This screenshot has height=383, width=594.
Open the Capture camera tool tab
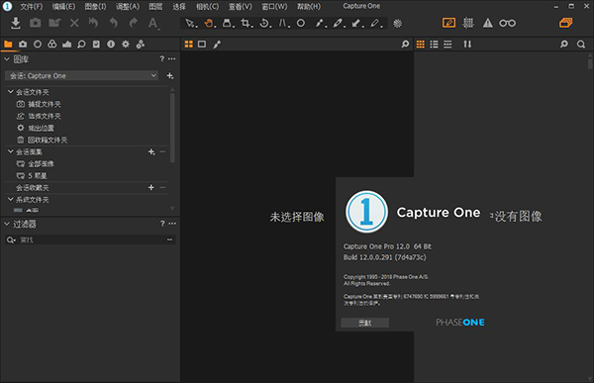click(23, 45)
